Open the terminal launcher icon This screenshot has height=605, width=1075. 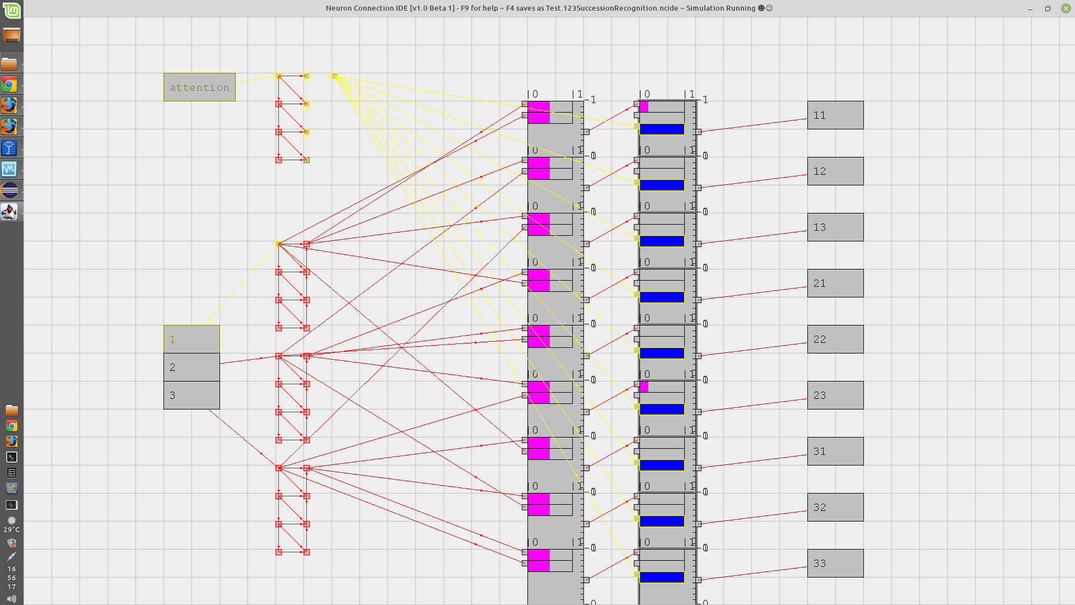12,457
